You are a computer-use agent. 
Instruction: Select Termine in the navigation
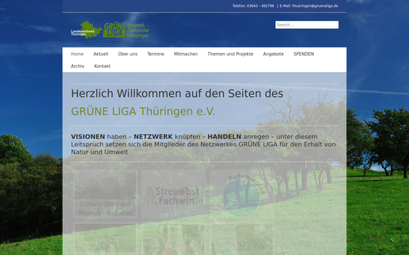[x=155, y=54]
